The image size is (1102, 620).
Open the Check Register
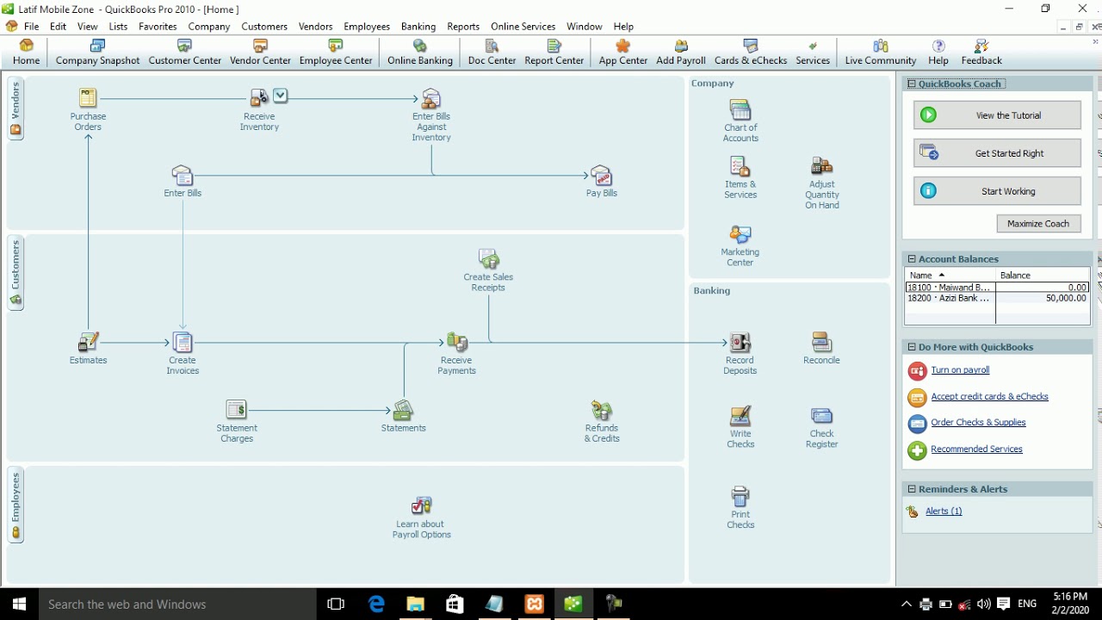(821, 416)
